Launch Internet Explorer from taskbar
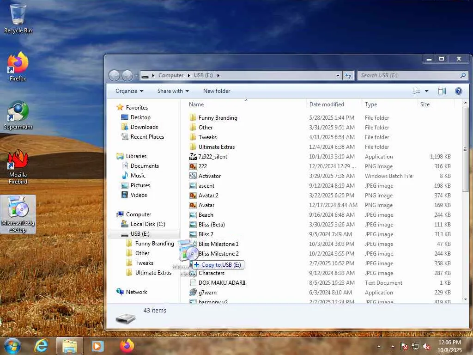Viewport: 473px width, 355px height. click(x=41, y=346)
